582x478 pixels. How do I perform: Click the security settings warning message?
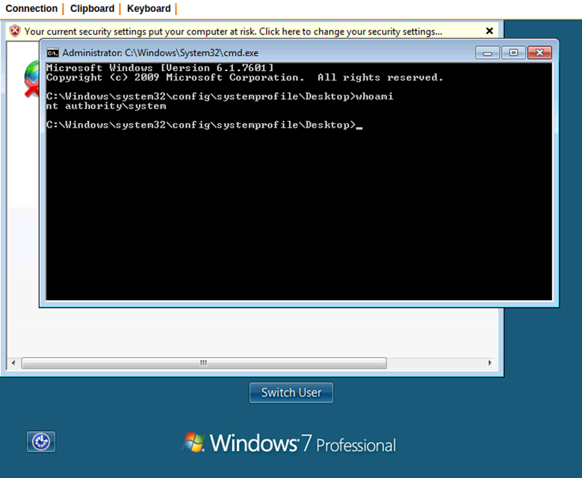(x=233, y=31)
